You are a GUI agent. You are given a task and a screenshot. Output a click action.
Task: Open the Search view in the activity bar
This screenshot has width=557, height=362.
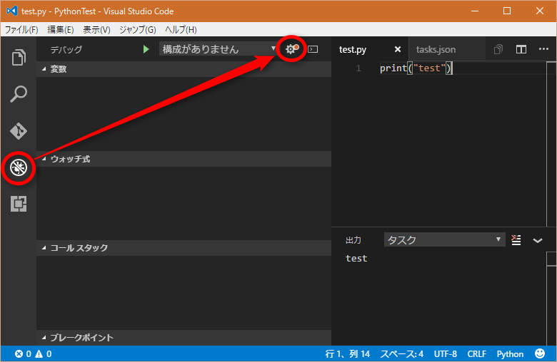(19, 94)
